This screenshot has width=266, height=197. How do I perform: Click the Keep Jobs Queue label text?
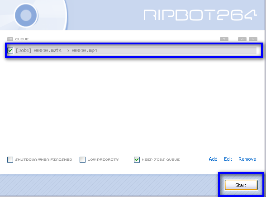[161, 159]
